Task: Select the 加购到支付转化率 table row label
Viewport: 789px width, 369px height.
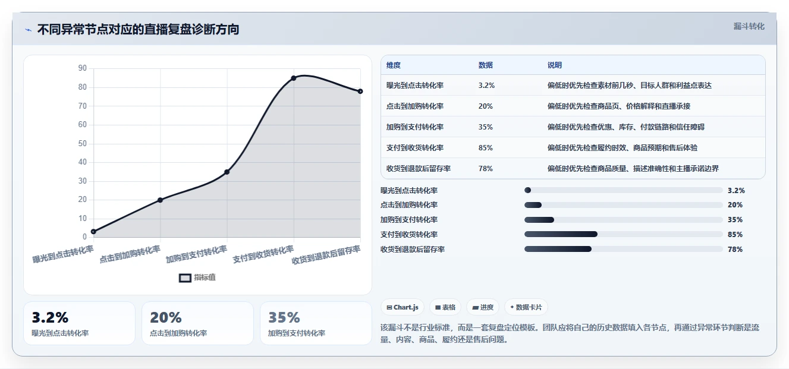Action: 415,127
